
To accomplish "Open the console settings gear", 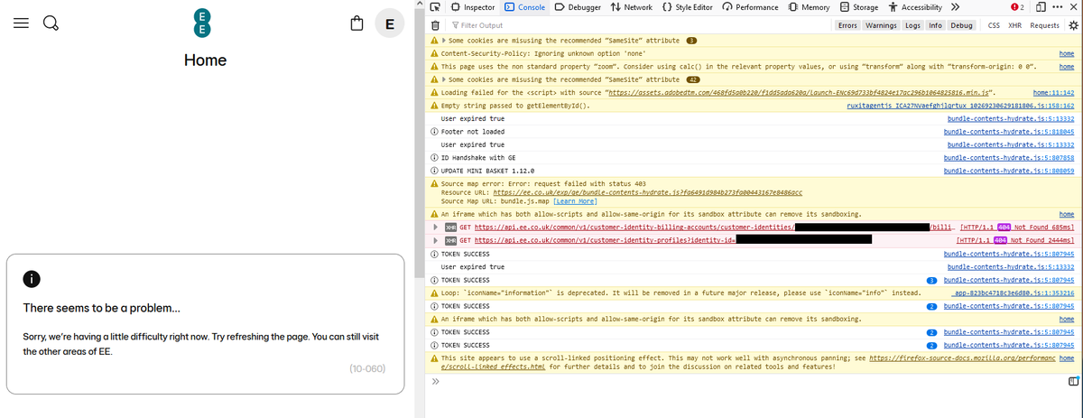I will tap(1073, 25).
